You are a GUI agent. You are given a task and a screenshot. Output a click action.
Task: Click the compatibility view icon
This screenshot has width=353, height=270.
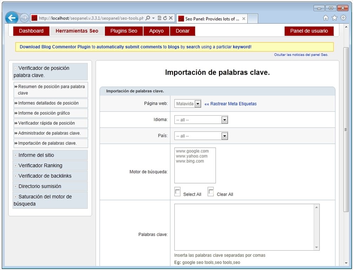coord(159,18)
